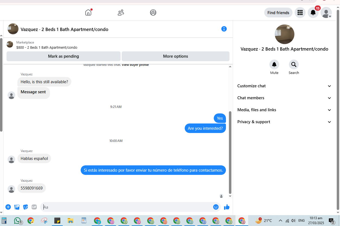Click Vazquez avatar beside phone number message
Screen dimensions: 340x226
(x=11, y=189)
